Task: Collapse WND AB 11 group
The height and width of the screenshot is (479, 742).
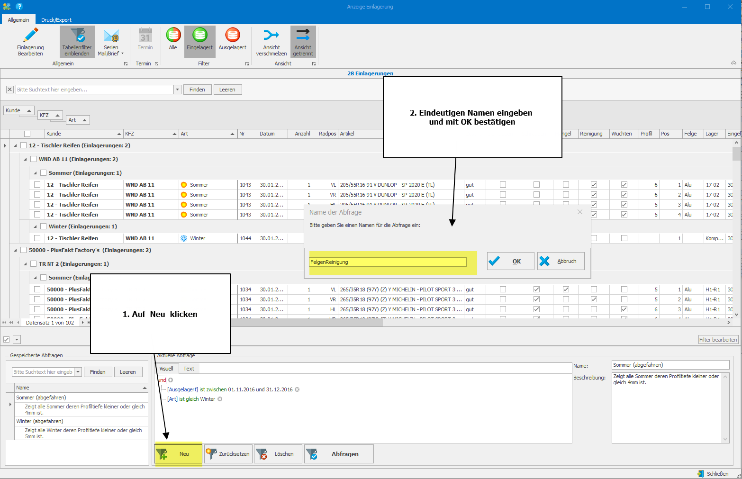Action: (x=25, y=159)
